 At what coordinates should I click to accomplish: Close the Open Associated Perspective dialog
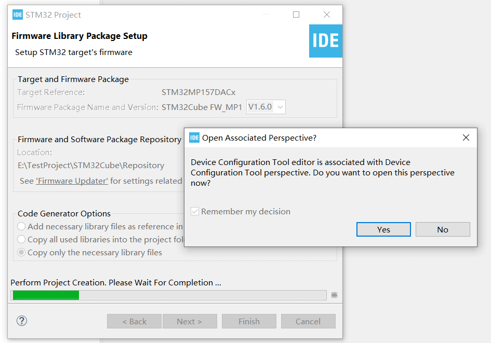[x=466, y=138]
